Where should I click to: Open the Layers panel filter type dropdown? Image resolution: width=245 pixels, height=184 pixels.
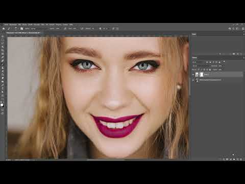(198, 62)
